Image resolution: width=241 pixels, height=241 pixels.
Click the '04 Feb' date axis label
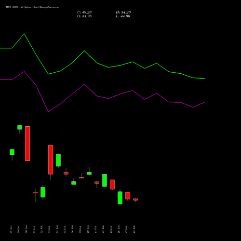(x=57, y=229)
